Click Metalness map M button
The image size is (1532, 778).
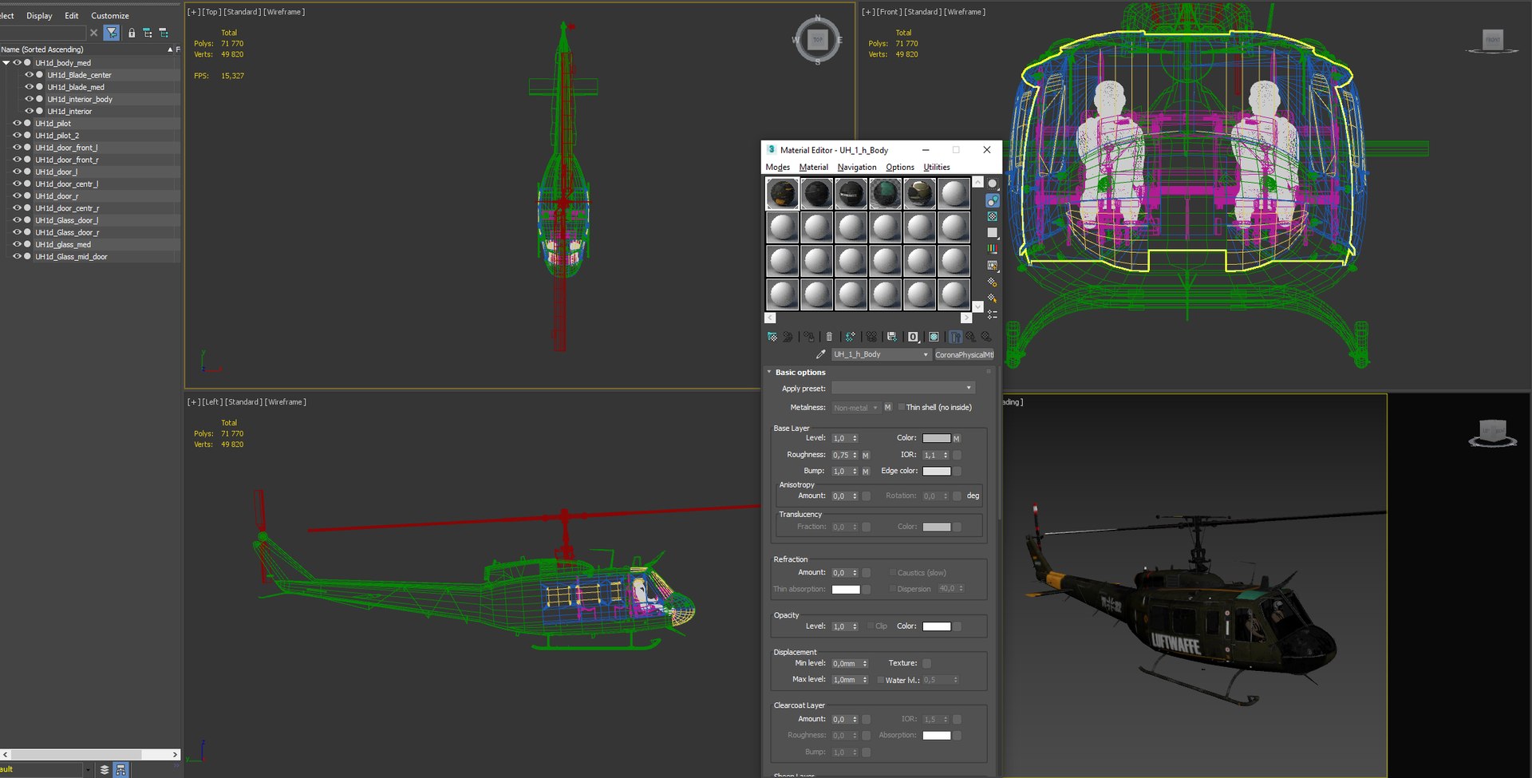887,407
